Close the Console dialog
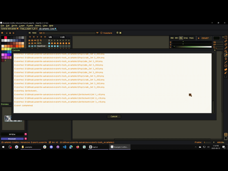The image size is (228, 171). [x=215, y=50]
